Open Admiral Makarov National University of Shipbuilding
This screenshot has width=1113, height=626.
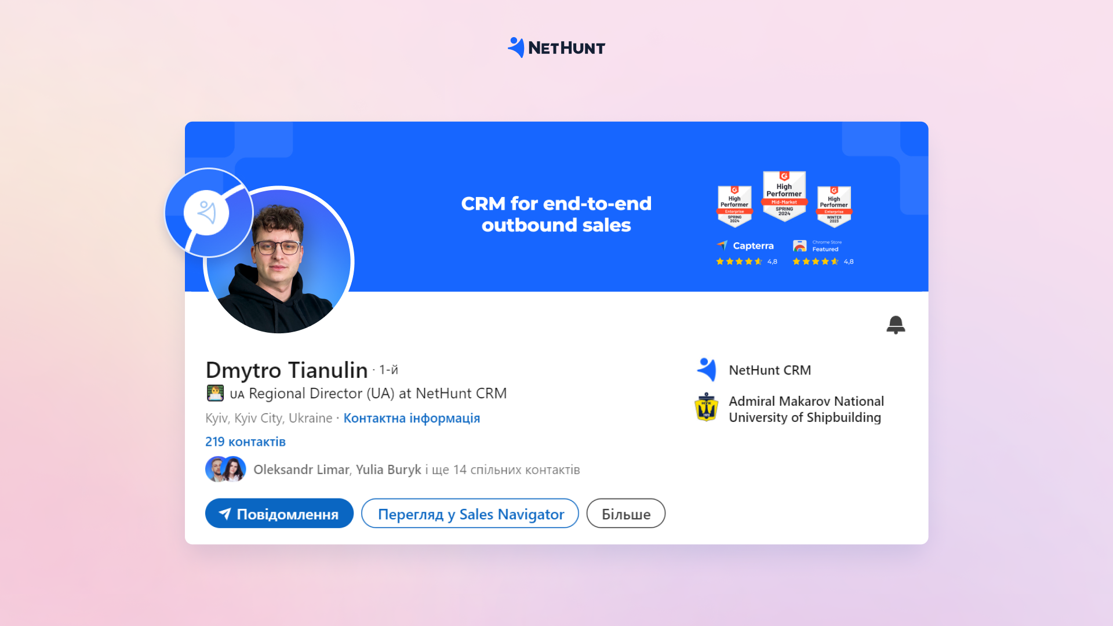[x=806, y=409]
